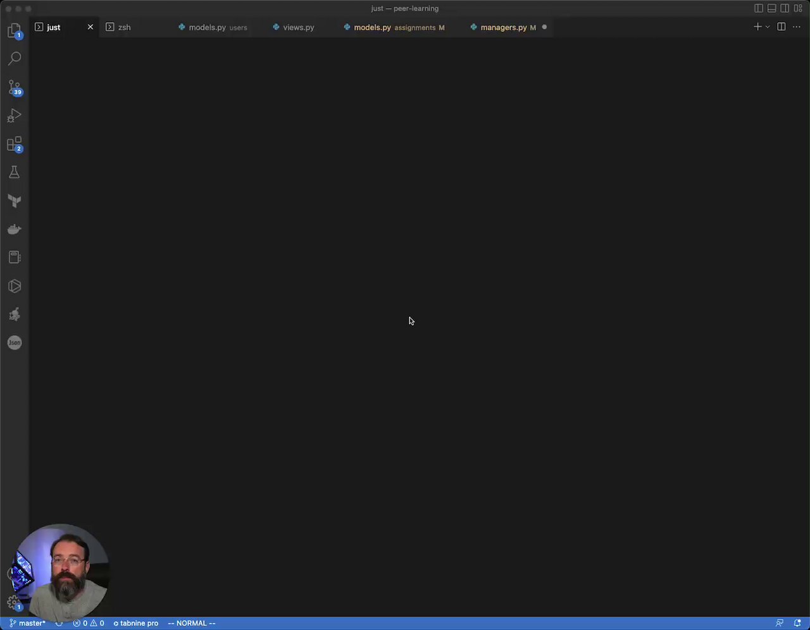Open the Extensions view
The width and height of the screenshot is (810, 630).
click(x=15, y=144)
